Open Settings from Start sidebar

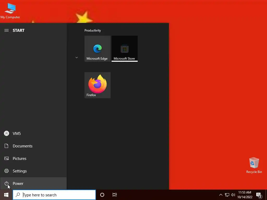33,171
